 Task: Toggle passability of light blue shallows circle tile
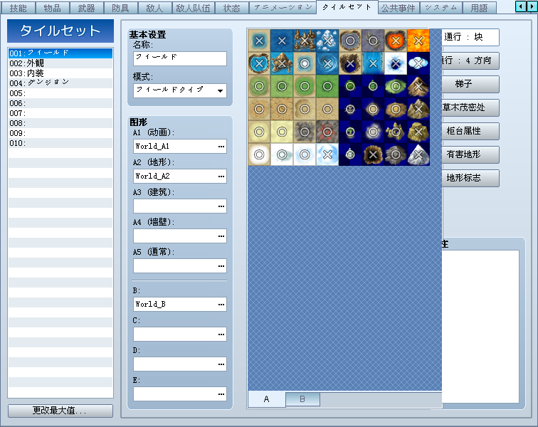[x=305, y=63]
